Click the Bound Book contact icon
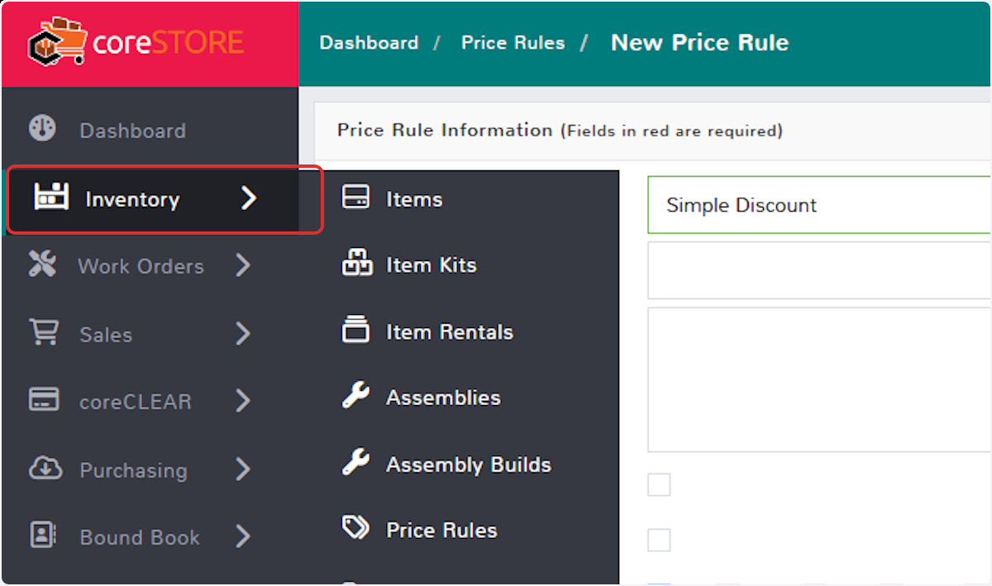Screen dimensions: 992x586 coord(42,536)
